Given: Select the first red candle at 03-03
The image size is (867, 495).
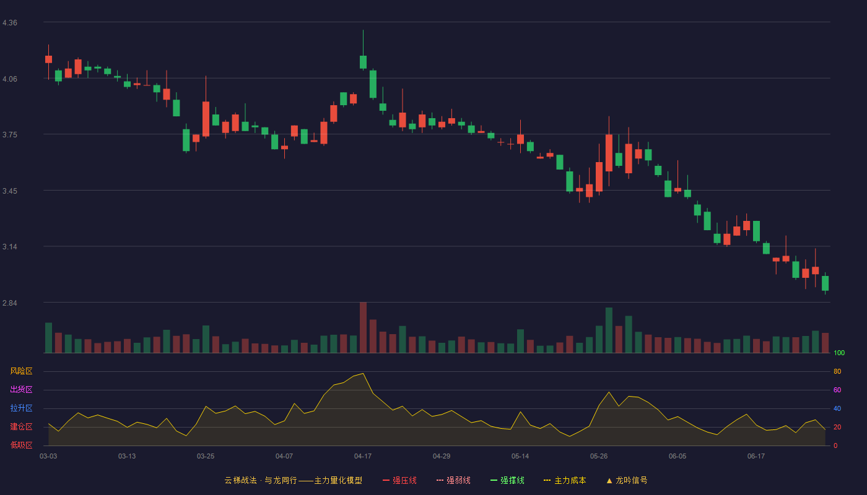Looking at the screenshot, I should click(48, 59).
